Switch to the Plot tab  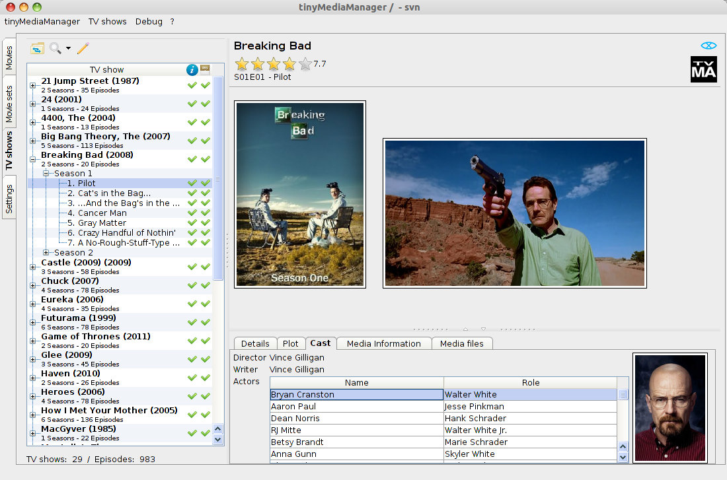point(291,343)
